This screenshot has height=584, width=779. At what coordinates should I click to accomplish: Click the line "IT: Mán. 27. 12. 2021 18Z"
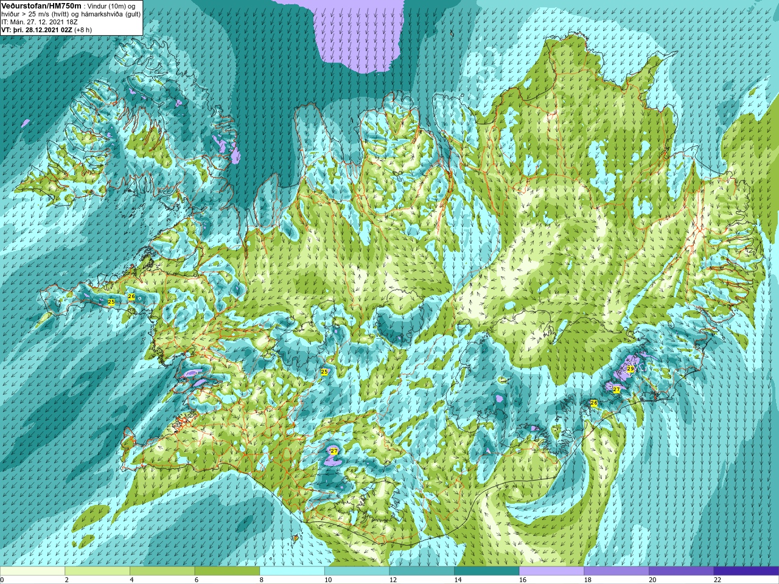coord(40,22)
